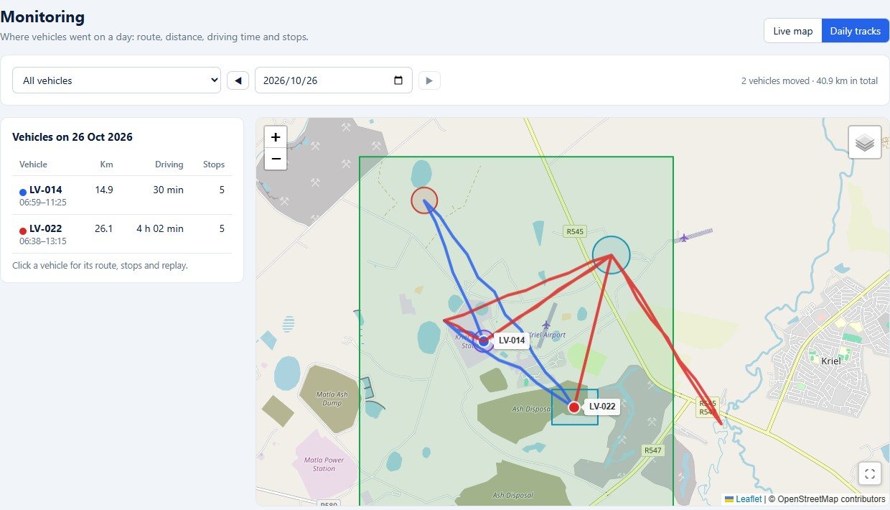The height and width of the screenshot is (510, 890).
Task: Click the 26.1 km value
Action: tap(104, 228)
